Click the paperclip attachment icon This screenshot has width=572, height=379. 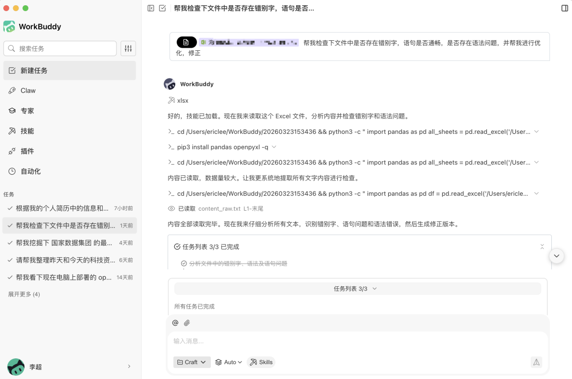[x=187, y=323]
